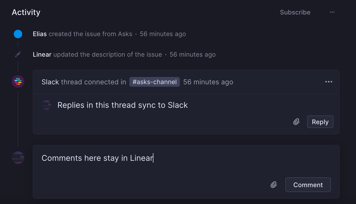Screen dimensions: 356x204
Task: Select the Activity heading
Action: coord(26,12)
